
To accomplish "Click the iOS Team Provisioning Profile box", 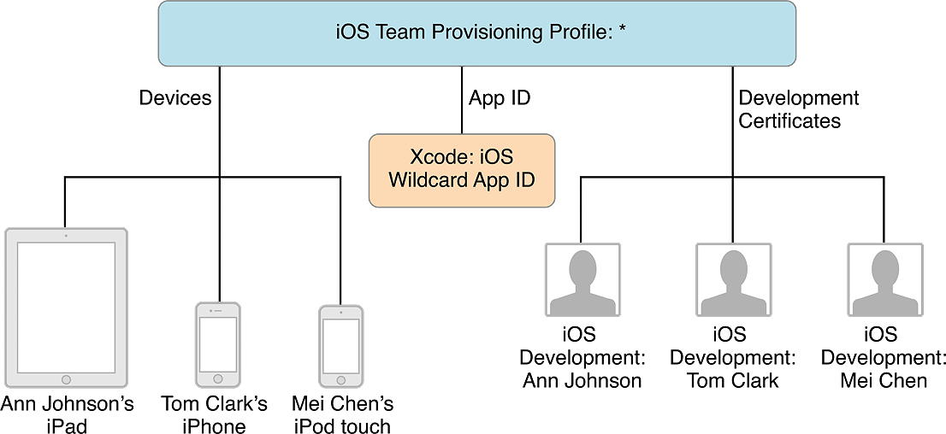I will pos(476,33).
